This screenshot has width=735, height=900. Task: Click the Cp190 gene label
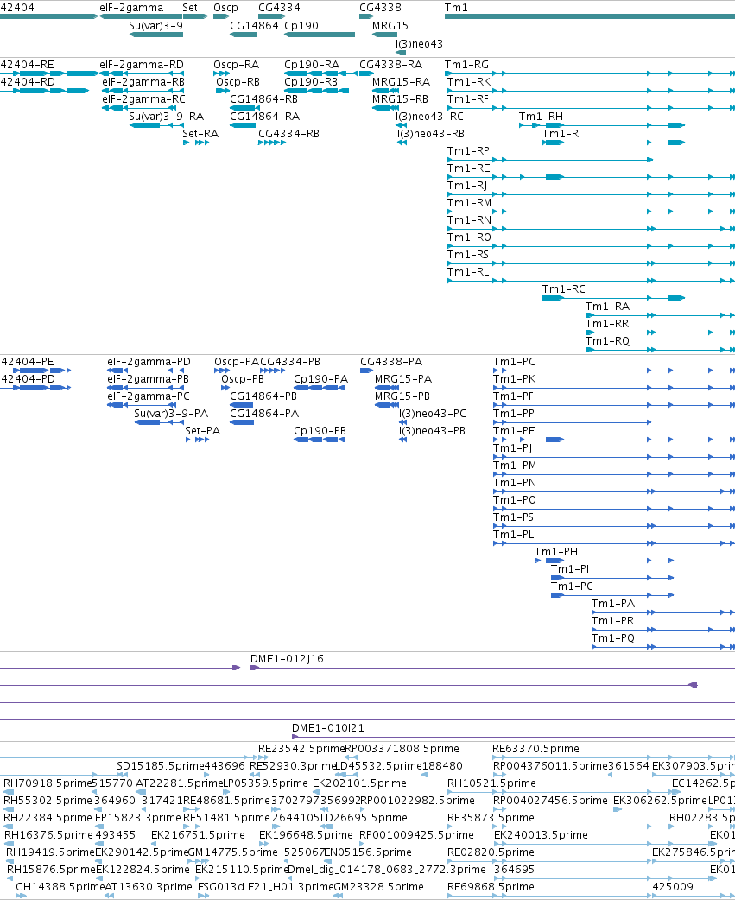tap(301, 25)
